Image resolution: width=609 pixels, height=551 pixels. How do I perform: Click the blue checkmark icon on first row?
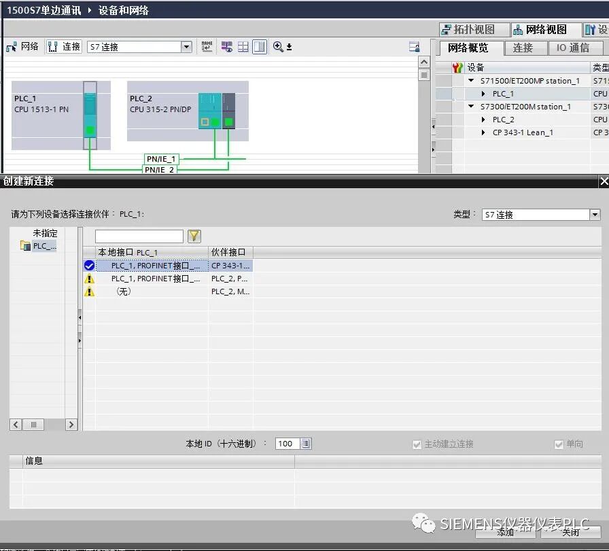coord(89,266)
